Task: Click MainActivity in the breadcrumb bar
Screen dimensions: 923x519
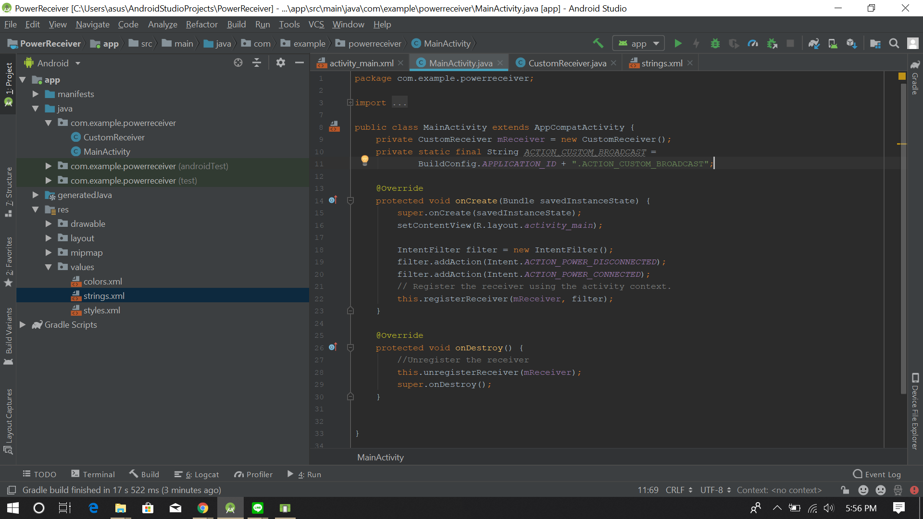Action: 380,457
